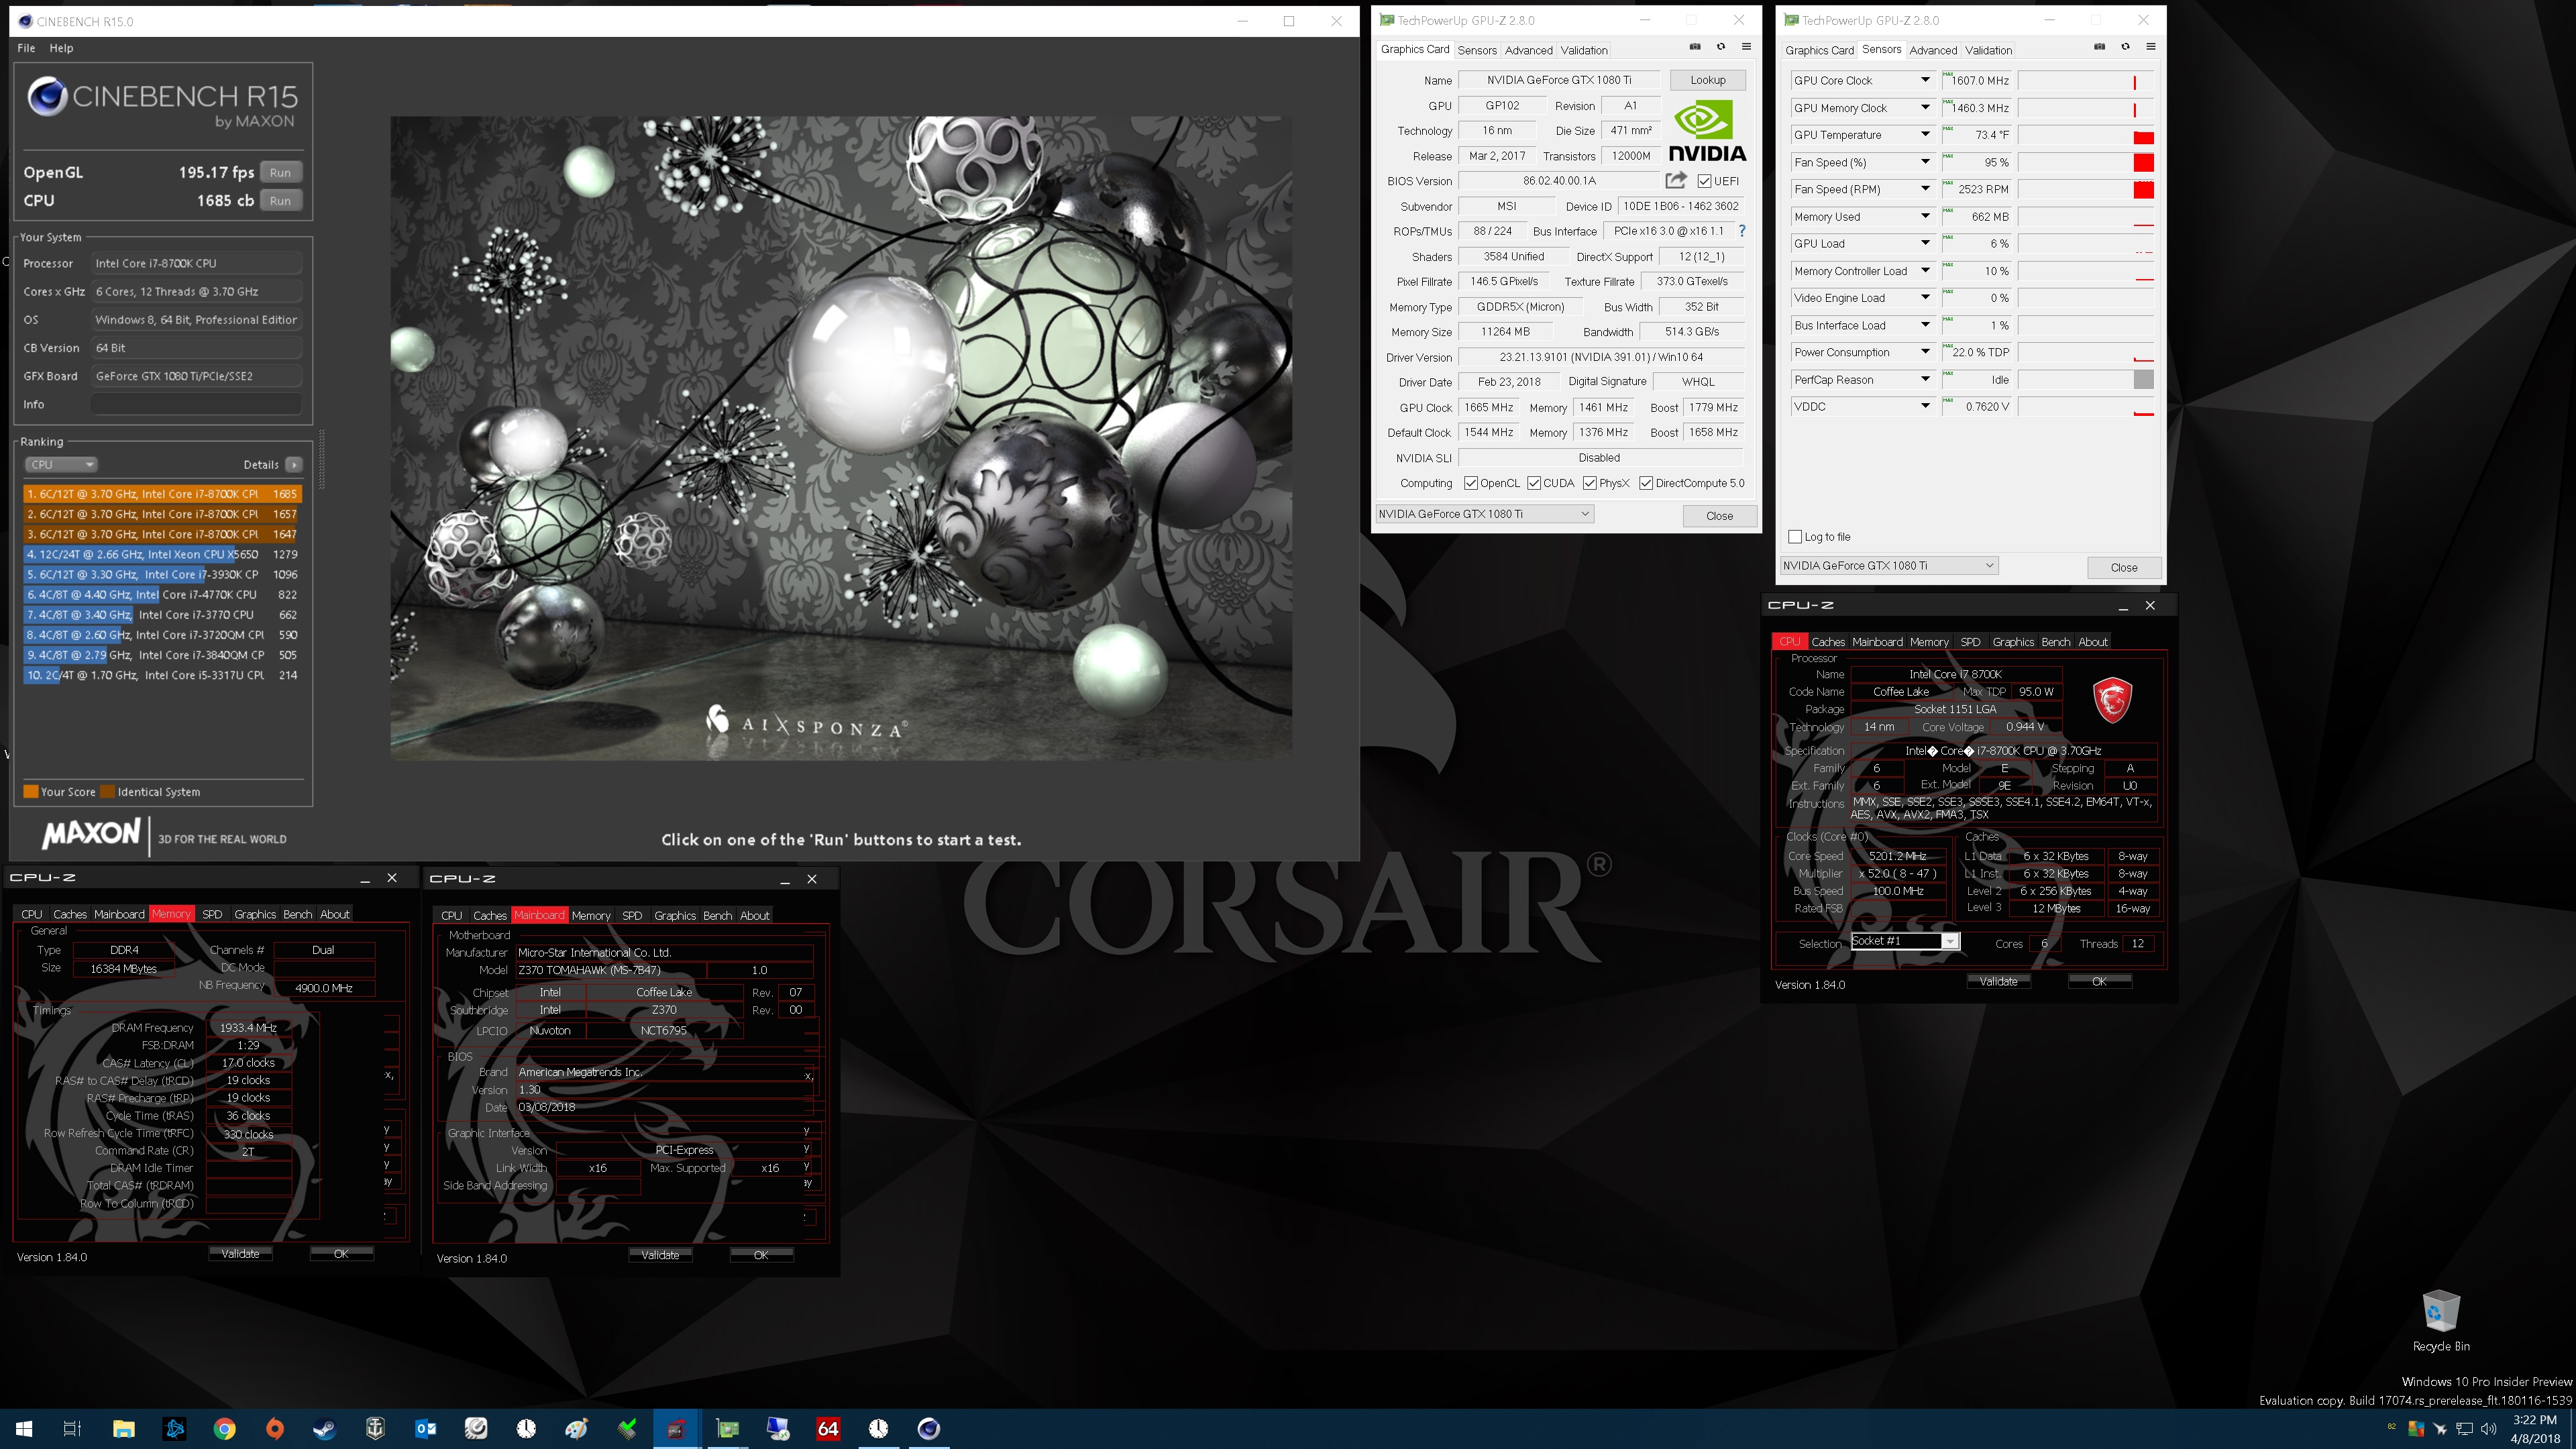This screenshot has width=2576, height=1449.
Task: Open World of Warships taskbar icon
Action: [x=375, y=1428]
